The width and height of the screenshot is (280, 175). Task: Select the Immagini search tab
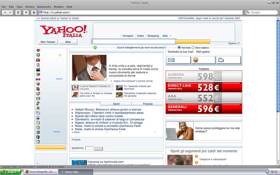click(128, 36)
